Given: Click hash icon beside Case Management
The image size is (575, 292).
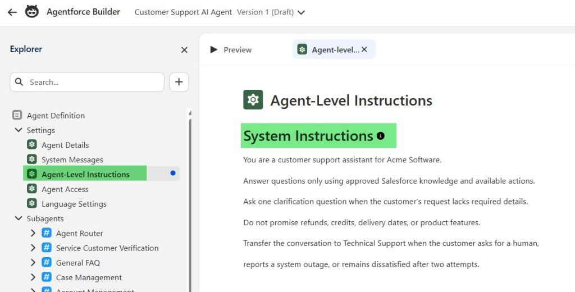Looking at the screenshot, I should (x=47, y=277).
